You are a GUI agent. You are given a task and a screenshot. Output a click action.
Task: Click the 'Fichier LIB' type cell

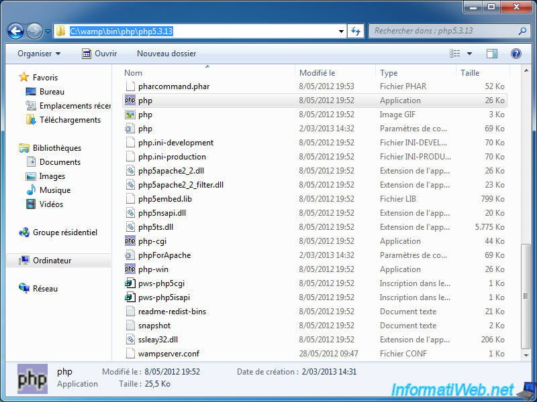point(398,198)
